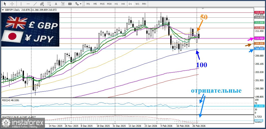The image size is (266, 129).
Task: Click the 210.000 magenta price label
Action: point(259,38)
